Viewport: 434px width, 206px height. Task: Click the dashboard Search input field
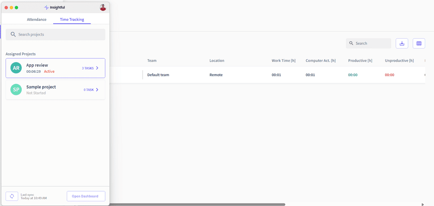pos(372,43)
